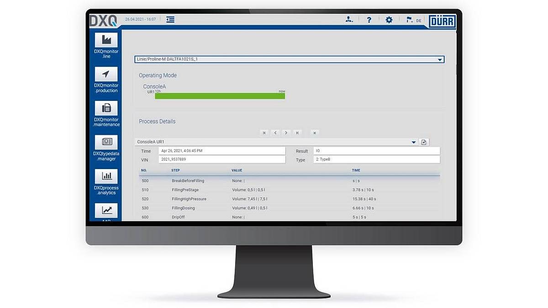This screenshot has width=548, height=308.
Task: Go to next process record
Action: [x=286, y=133]
